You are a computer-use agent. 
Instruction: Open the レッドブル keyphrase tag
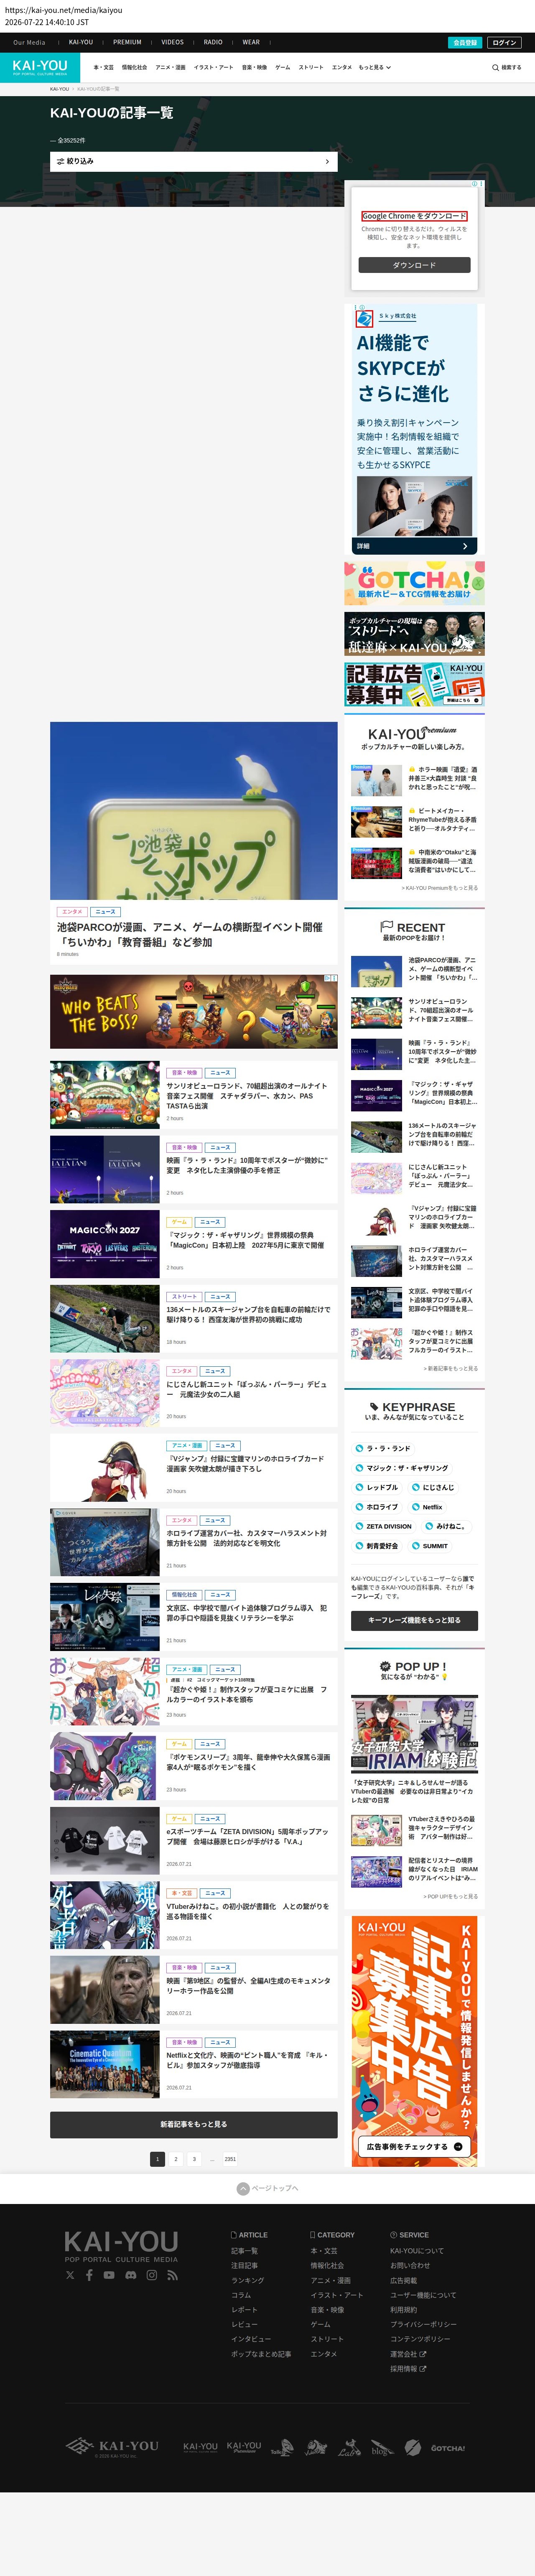tap(377, 1487)
